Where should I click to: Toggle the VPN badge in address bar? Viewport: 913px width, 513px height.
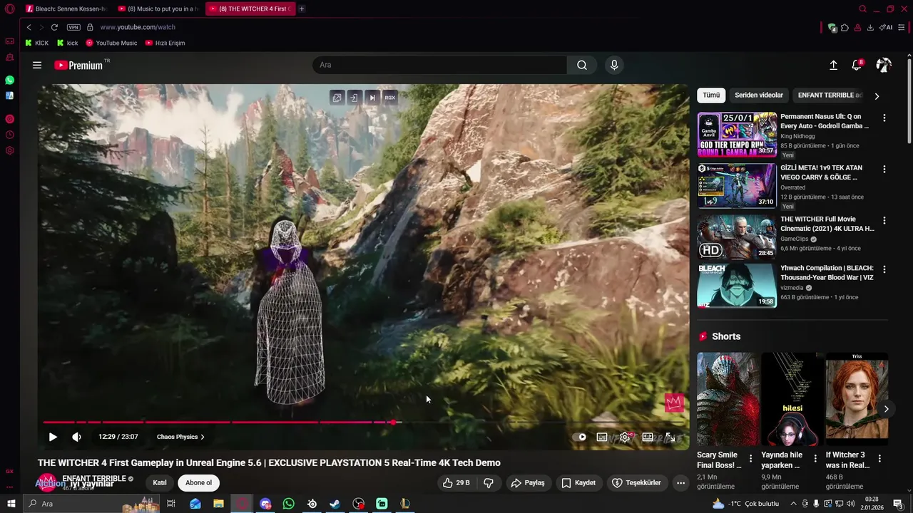point(73,27)
